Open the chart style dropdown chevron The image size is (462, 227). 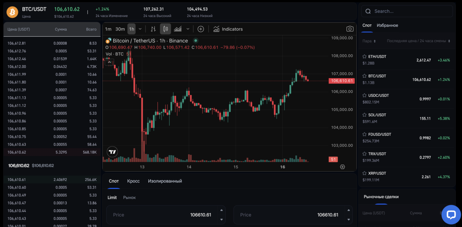(x=188, y=29)
